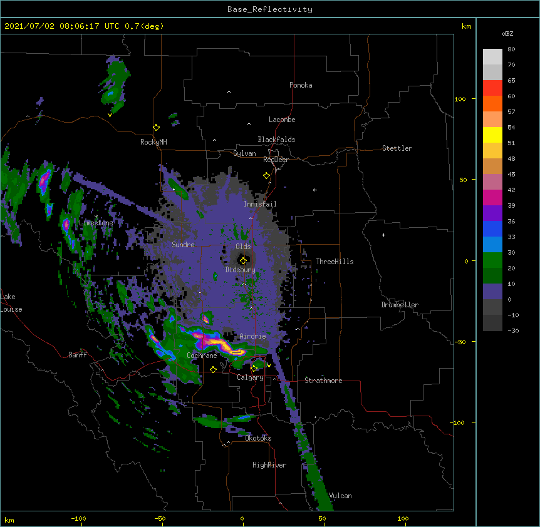Click the Ponoka city label
The width and height of the screenshot is (540, 527).
[301, 85]
